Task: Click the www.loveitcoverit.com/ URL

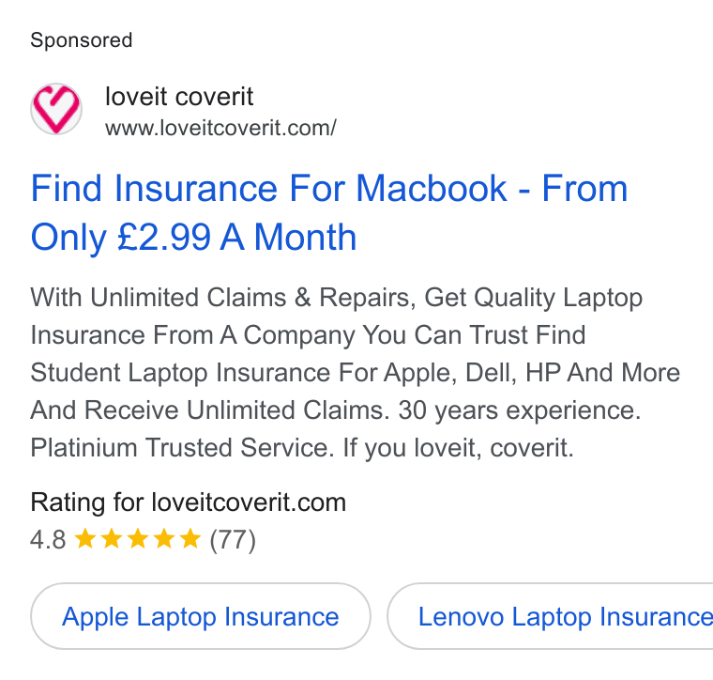Action: (220, 128)
